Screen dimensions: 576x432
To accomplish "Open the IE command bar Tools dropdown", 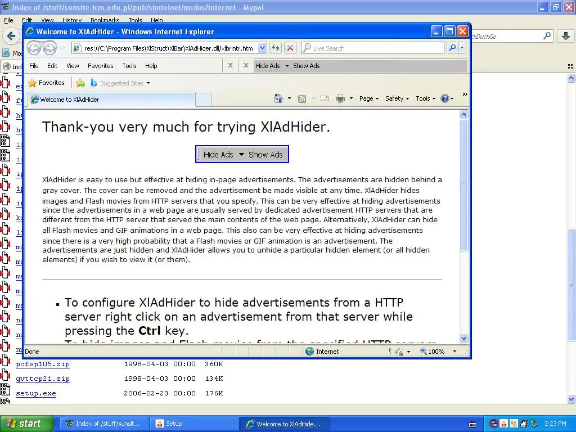I will pyautogui.click(x=425, y=98).
